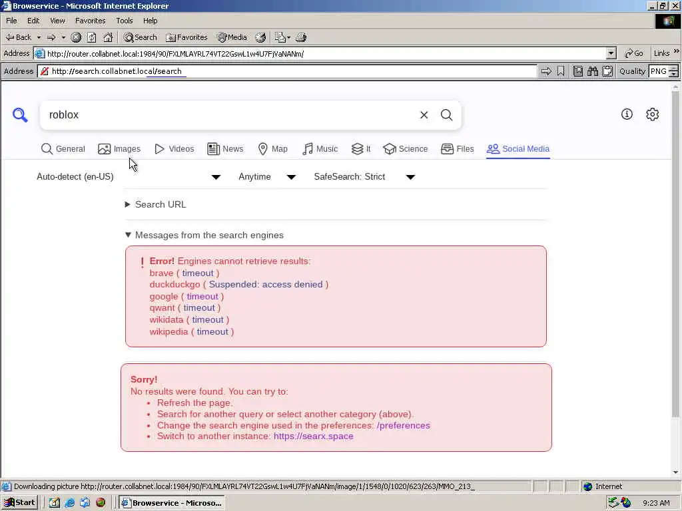Switch to the Map search tab

272,149
